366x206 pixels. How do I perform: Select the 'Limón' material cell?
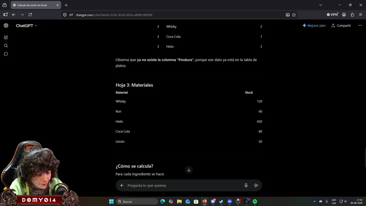tap(120, 142)
